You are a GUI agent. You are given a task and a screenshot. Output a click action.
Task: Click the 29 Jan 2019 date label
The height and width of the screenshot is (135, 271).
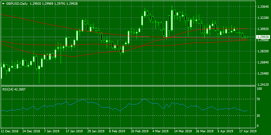coord(96,131)
